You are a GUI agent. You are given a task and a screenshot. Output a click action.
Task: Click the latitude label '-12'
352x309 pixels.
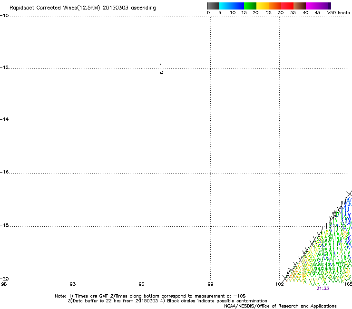(4, 68)
